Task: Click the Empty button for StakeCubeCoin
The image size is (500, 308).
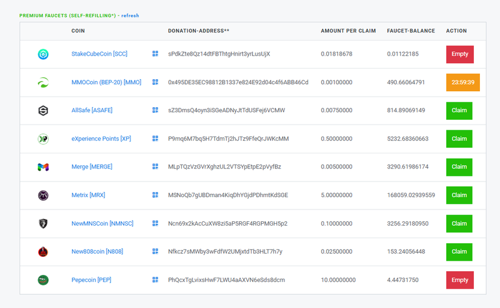Action: click(459, 54)
